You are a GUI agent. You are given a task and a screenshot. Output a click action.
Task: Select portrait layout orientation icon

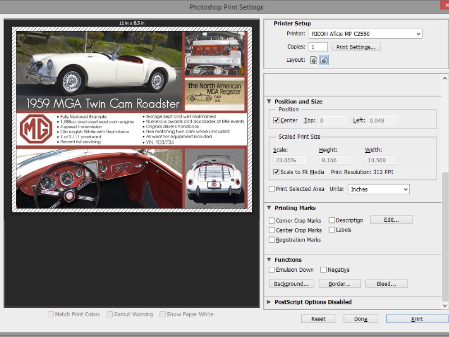(314, 60)
